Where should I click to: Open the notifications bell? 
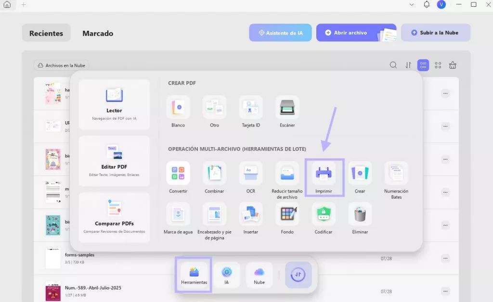427,4
